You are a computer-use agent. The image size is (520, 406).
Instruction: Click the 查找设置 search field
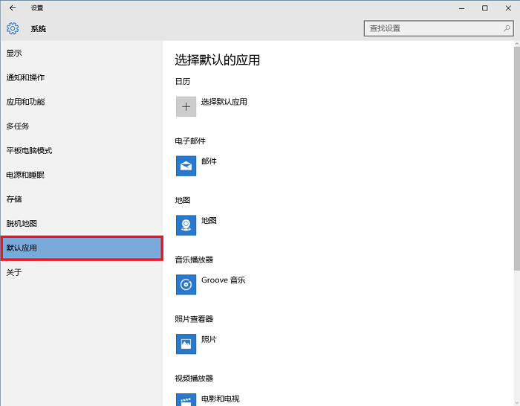click(x=431, y=28)
